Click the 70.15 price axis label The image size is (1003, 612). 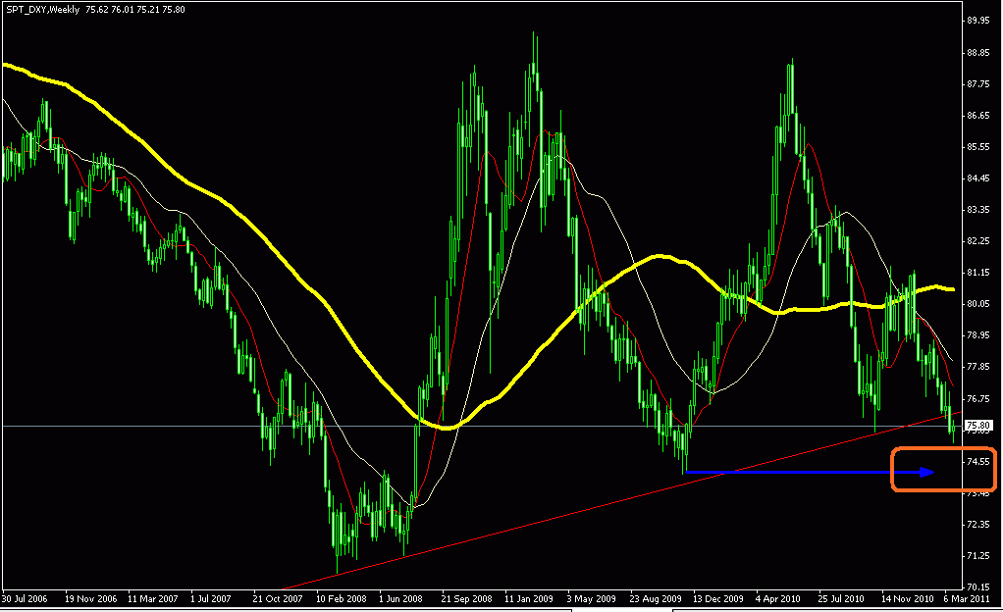tap(978, 586)
